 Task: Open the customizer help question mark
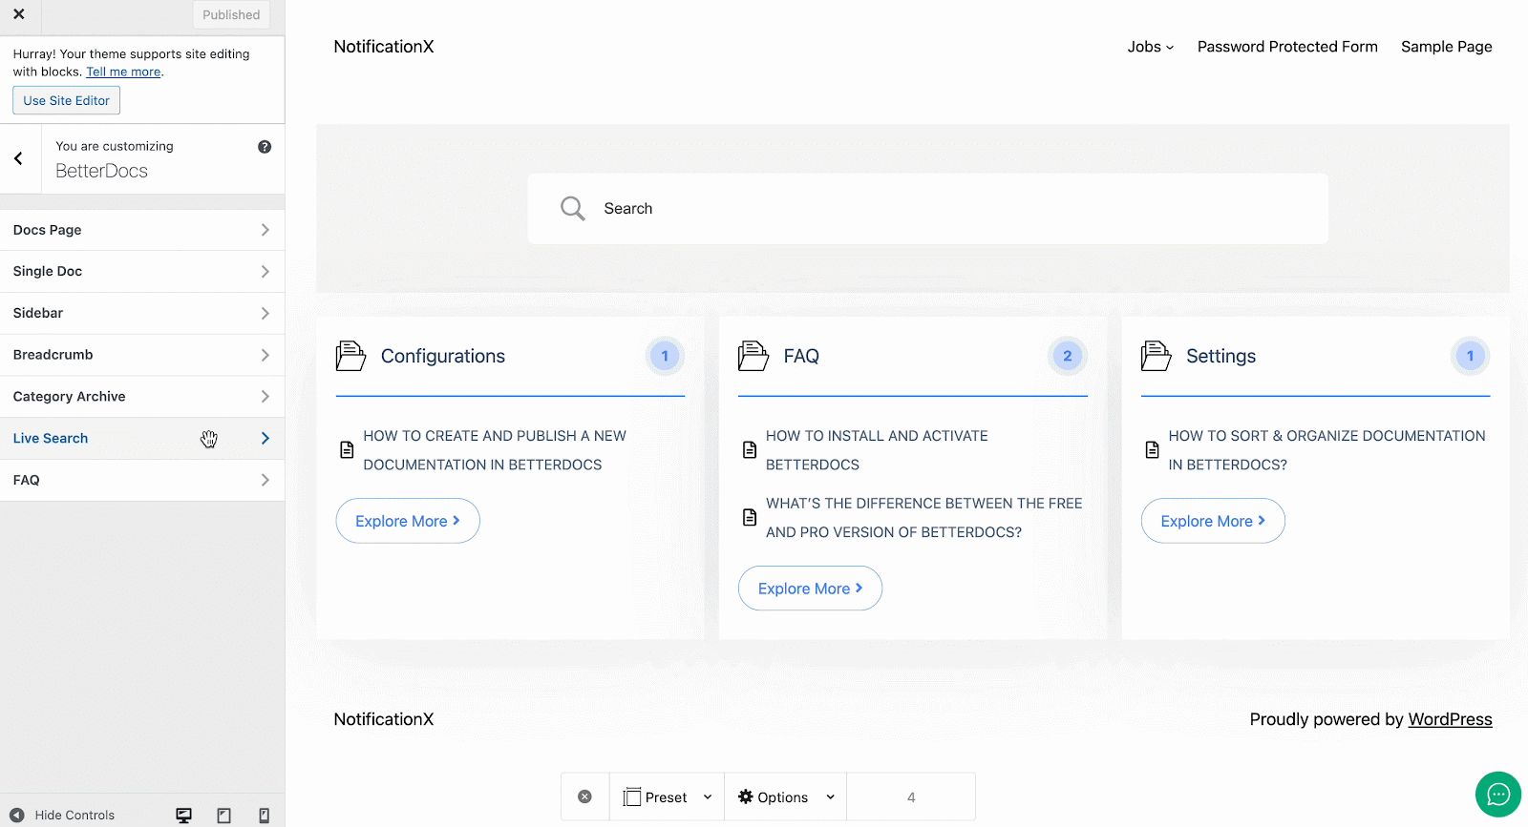pos(265,147)
